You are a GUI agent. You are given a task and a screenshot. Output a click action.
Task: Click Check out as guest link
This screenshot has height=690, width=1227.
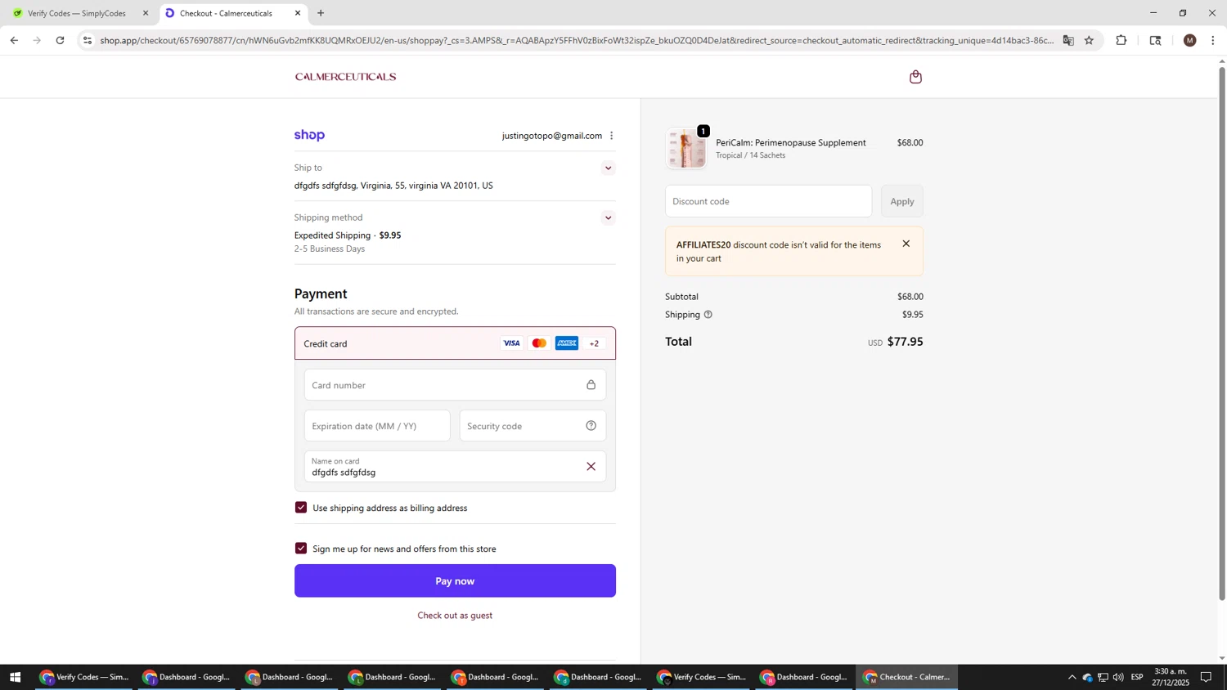455,616
